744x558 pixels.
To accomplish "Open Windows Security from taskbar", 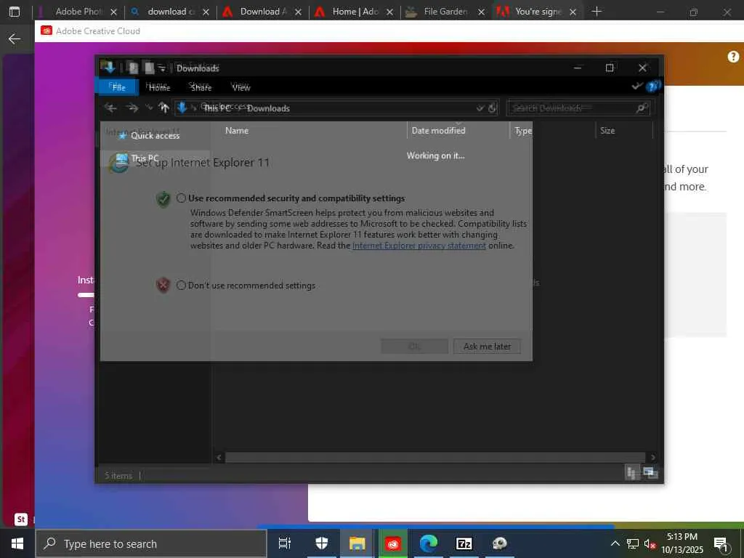I will click(x=322, y=543).
